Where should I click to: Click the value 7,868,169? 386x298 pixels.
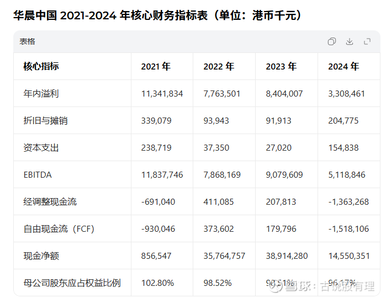pos(222,175)
